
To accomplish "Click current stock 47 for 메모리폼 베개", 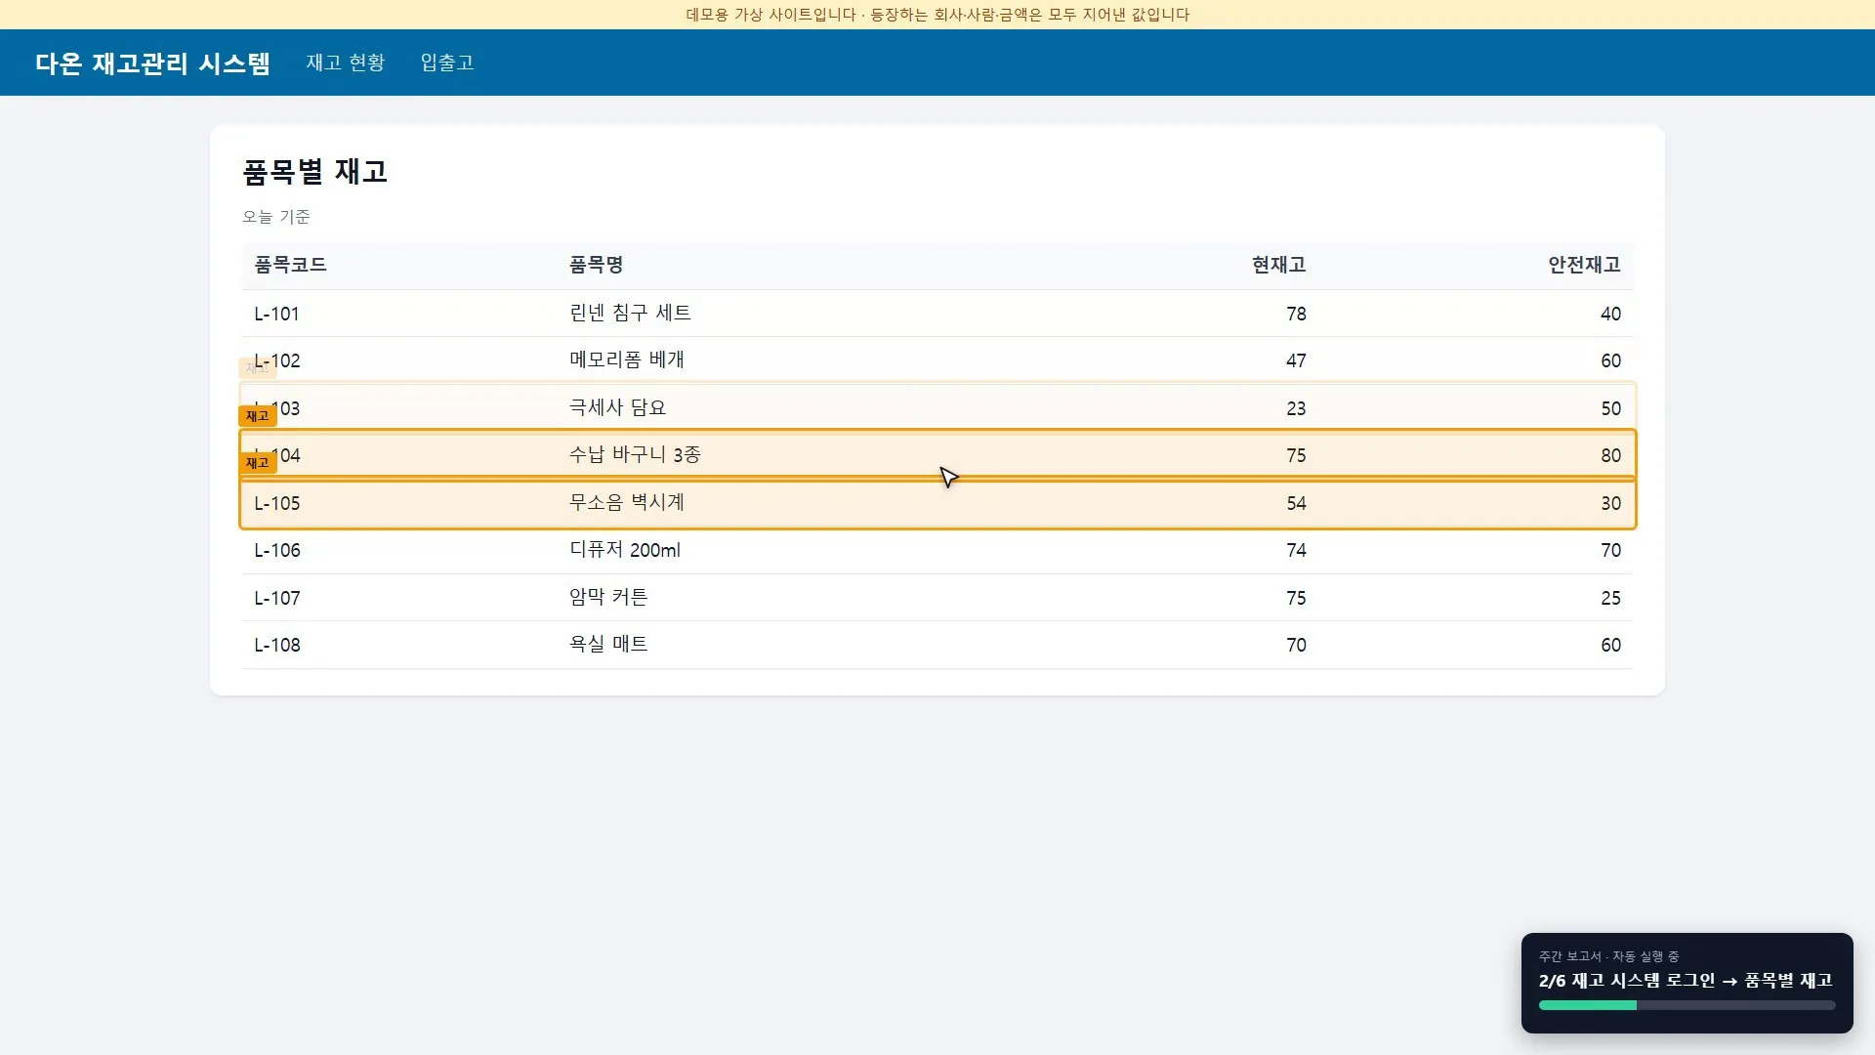I will (x=1296, y=360).
